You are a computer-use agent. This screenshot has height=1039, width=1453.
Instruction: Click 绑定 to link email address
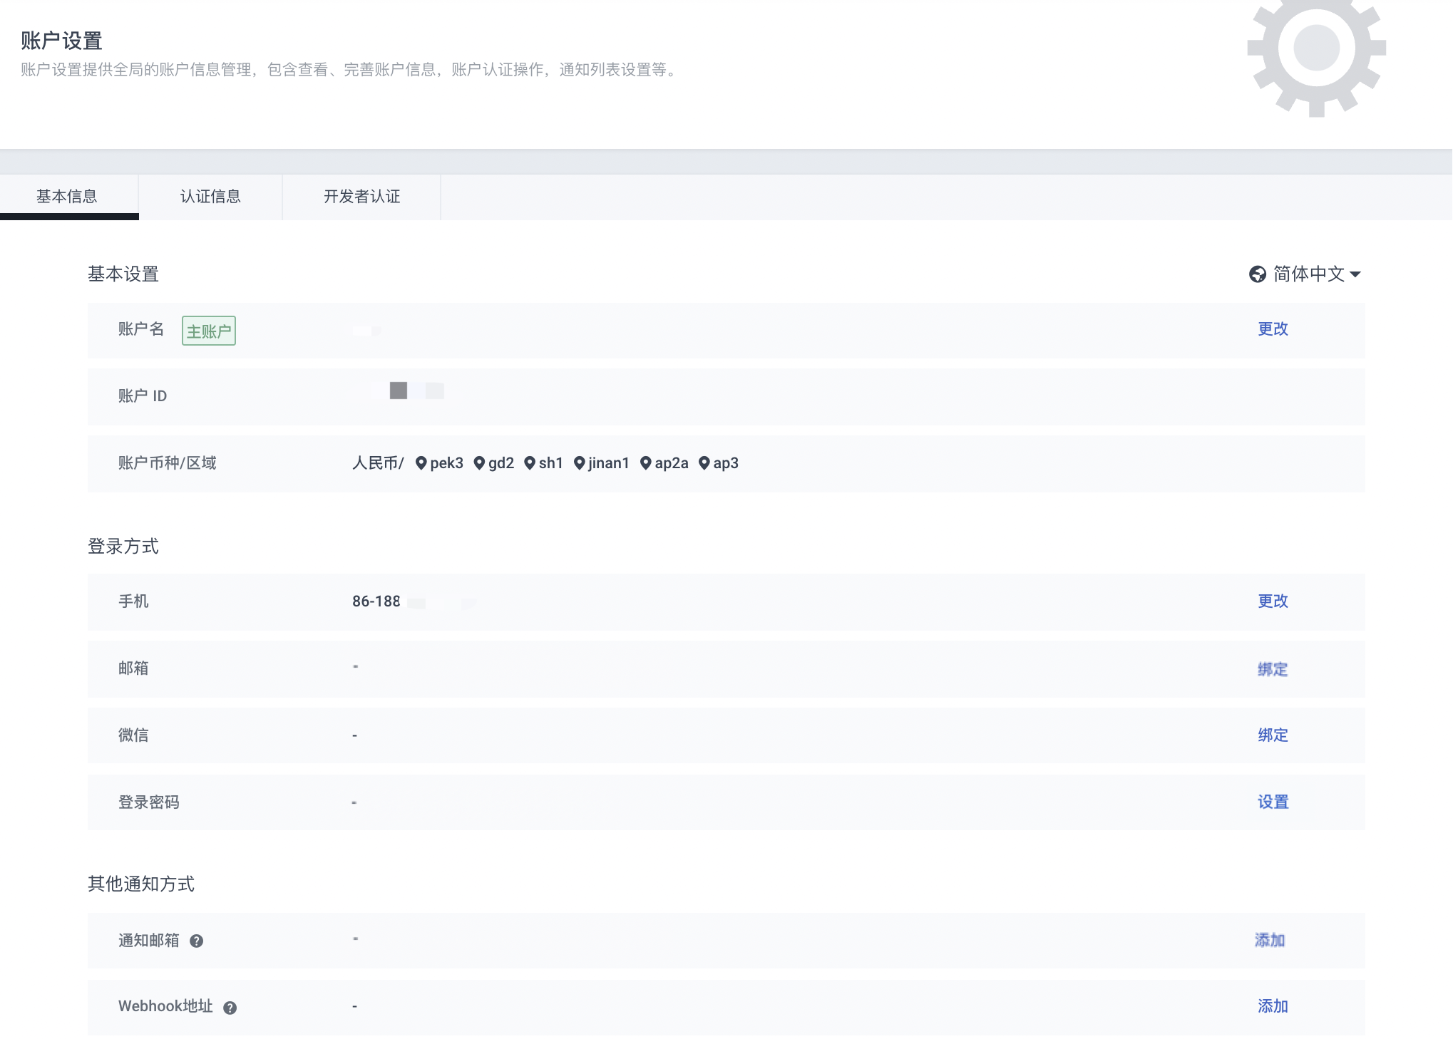pos(1272,668)
